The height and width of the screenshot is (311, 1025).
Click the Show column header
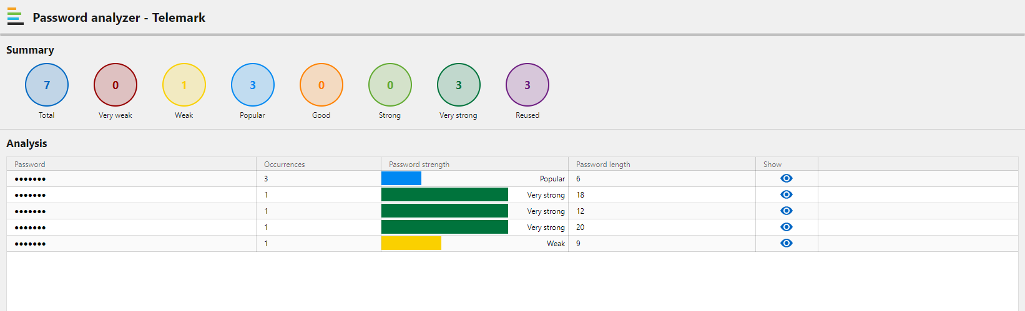pos(787,164)
